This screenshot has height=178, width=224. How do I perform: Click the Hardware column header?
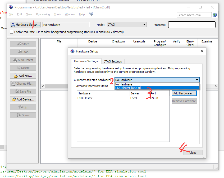[84, 93]
